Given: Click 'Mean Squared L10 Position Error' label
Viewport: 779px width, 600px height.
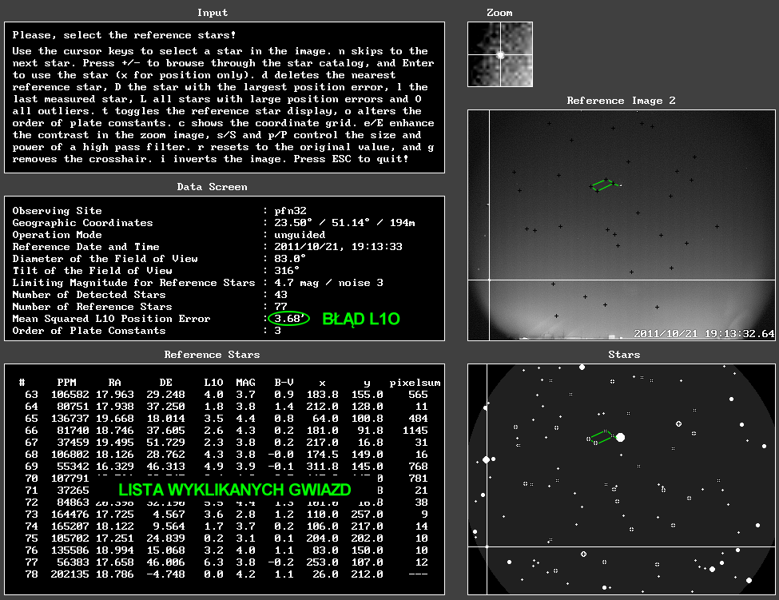Looking at the screenshot, I should coord(111,319).
